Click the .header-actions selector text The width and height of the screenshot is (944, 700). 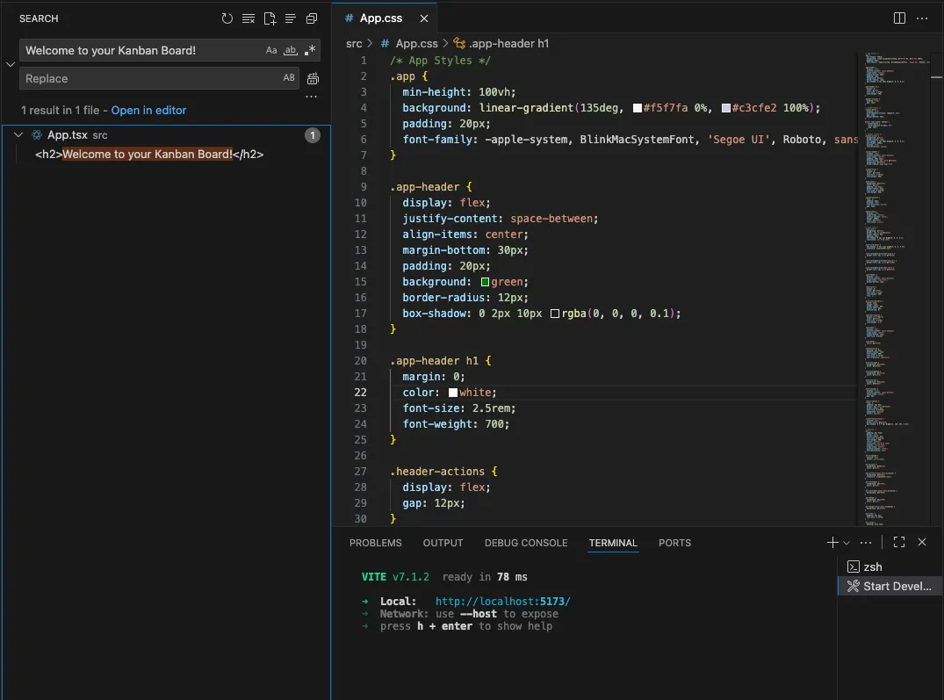tap(437, 472)
